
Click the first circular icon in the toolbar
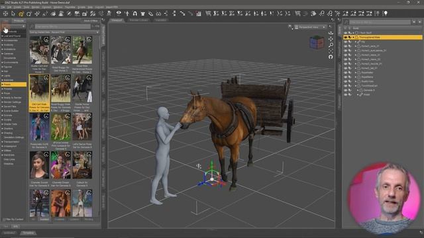click(5, 13)
